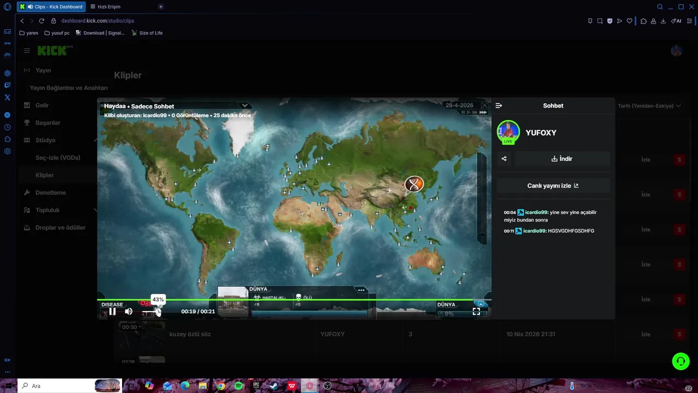Viewport: 698px width, 393px height.
Task: Open the yaren bookmark folder
Action: [29, 33]
